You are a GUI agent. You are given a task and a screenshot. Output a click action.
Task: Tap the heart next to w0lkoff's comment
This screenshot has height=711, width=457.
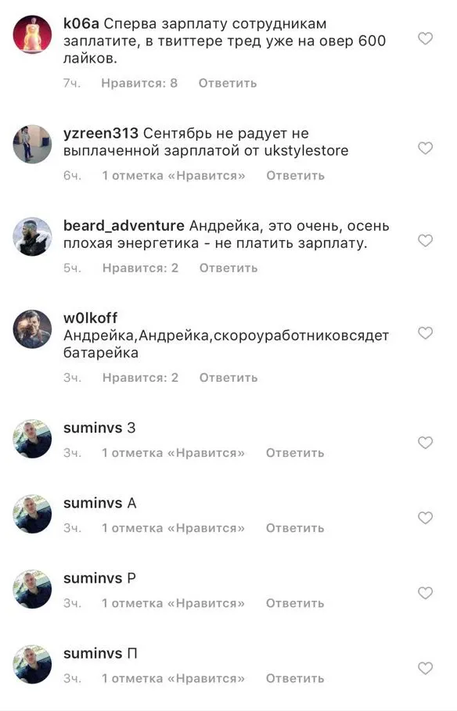[x=425, y=333]
